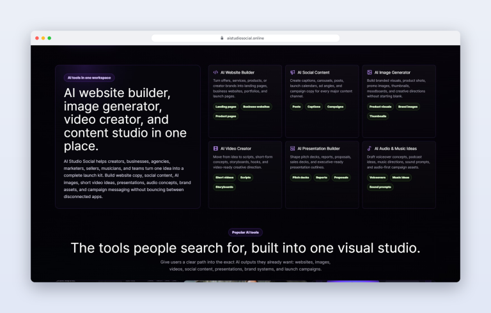Choose the Campaigns tag chip
Image resolution: width=491 pixels, height=313 pixels.
pos(335,107)
